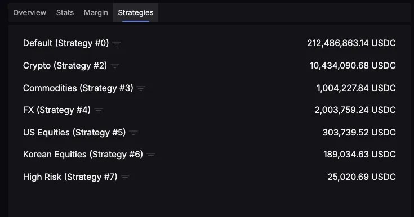Screen dimensions: 414x217
Task: Select the Strategies tab
Action: tap(136, 13)
